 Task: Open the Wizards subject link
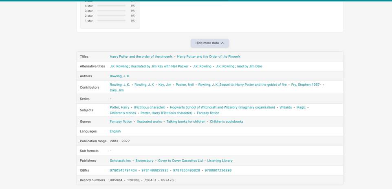(285, 107)
